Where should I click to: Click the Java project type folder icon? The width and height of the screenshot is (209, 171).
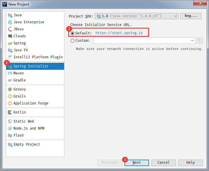pyautogui.click(x=10, y=15)
